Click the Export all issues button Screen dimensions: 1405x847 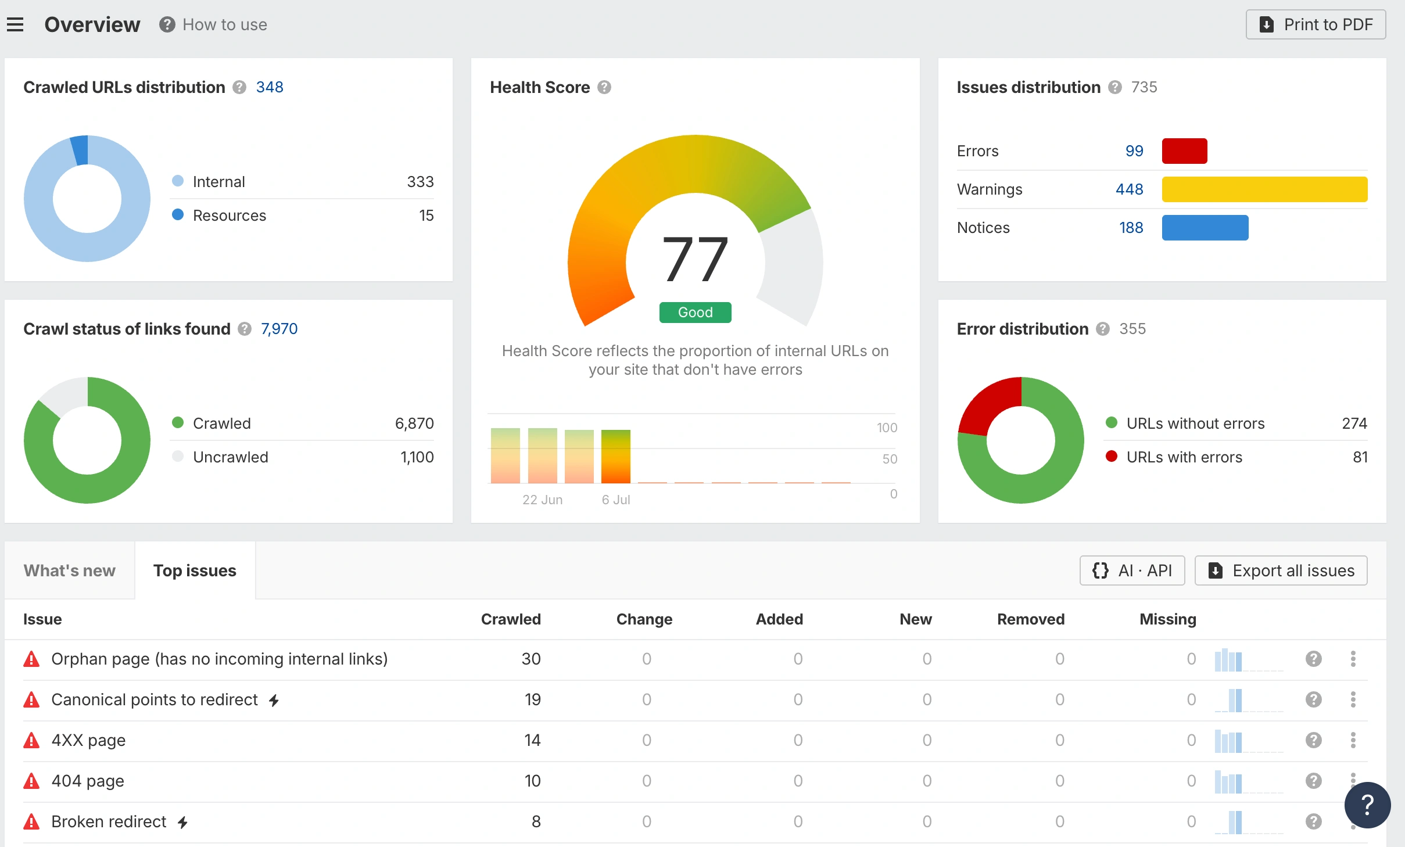(1281, 570)
